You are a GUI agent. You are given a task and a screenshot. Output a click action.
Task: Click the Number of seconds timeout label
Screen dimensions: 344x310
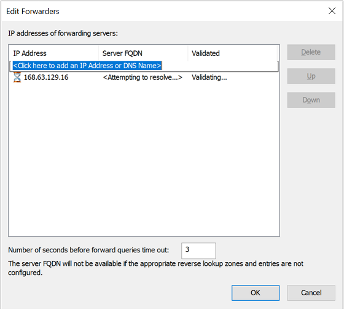pyautogui.click(x=88, y=250)
